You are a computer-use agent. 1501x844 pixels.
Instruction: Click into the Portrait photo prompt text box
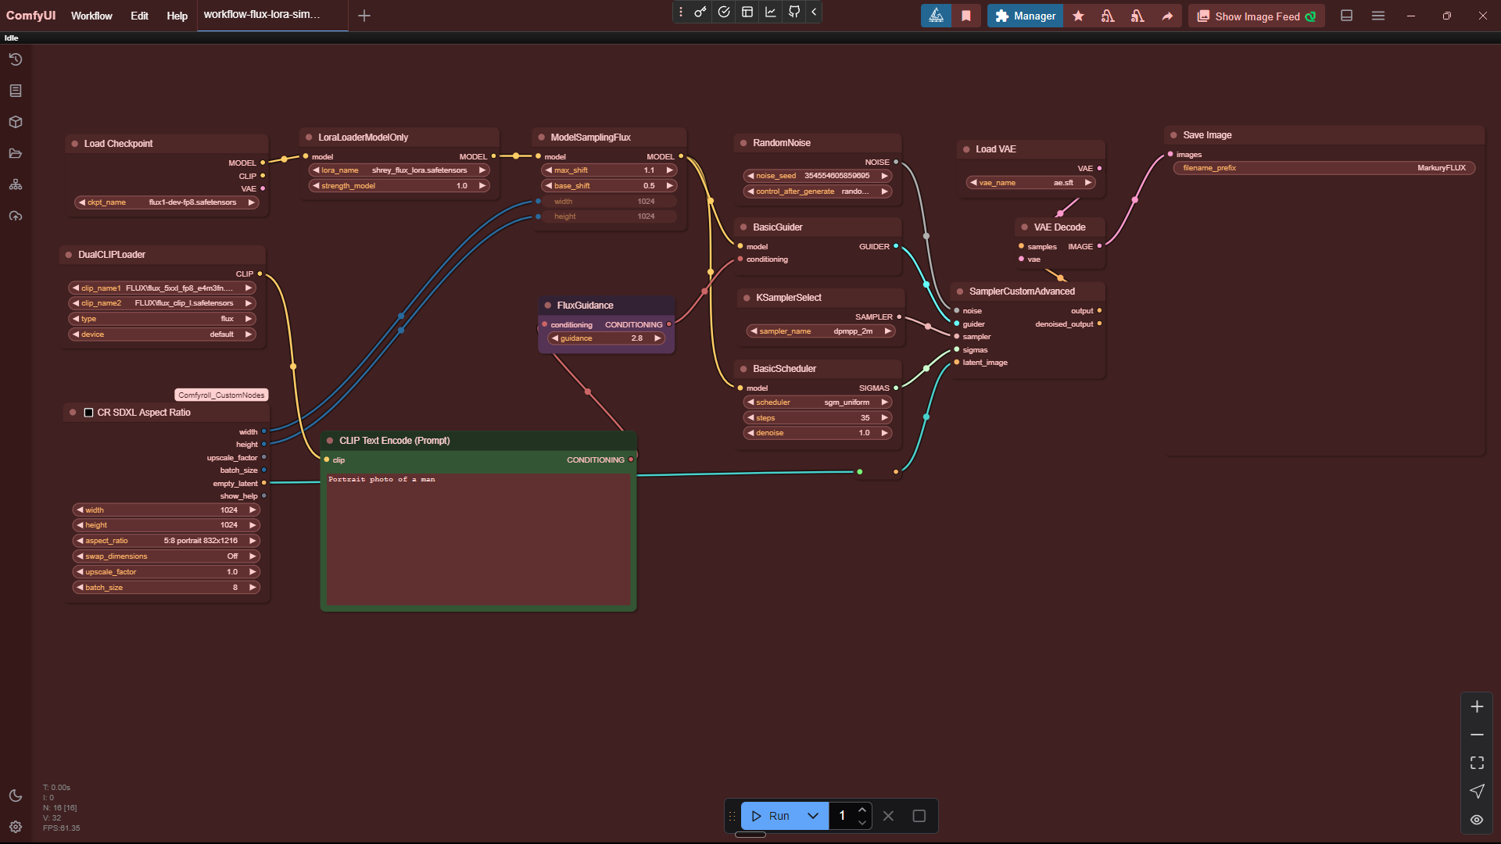coord(478,538)
